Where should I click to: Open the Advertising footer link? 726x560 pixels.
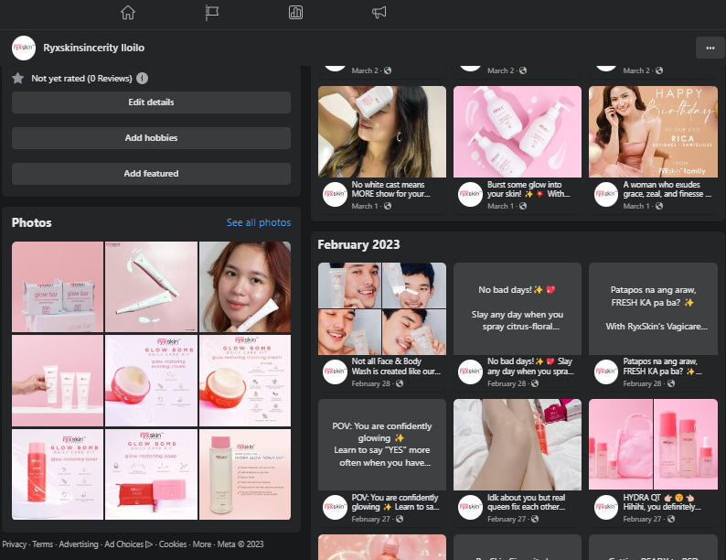pos(79,544)
